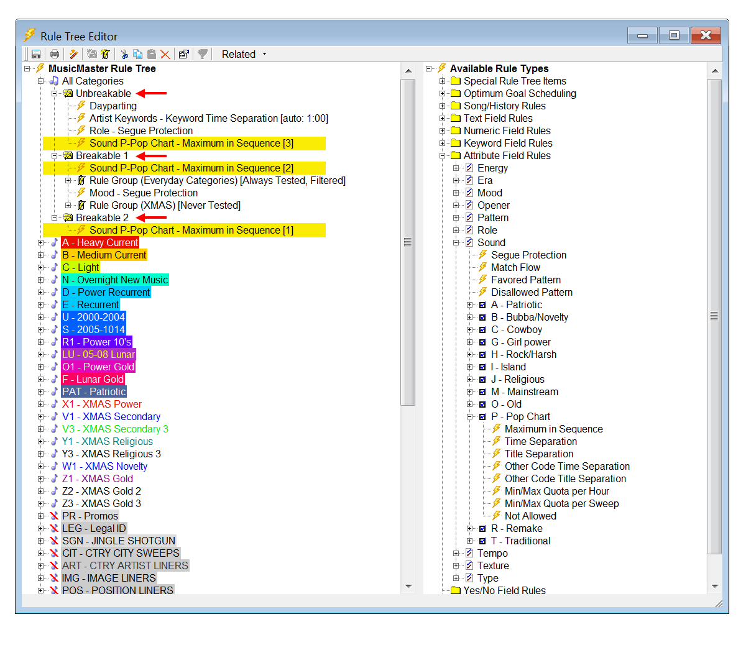
Task: Click the red X Delete icon
Action: [165, 54]
